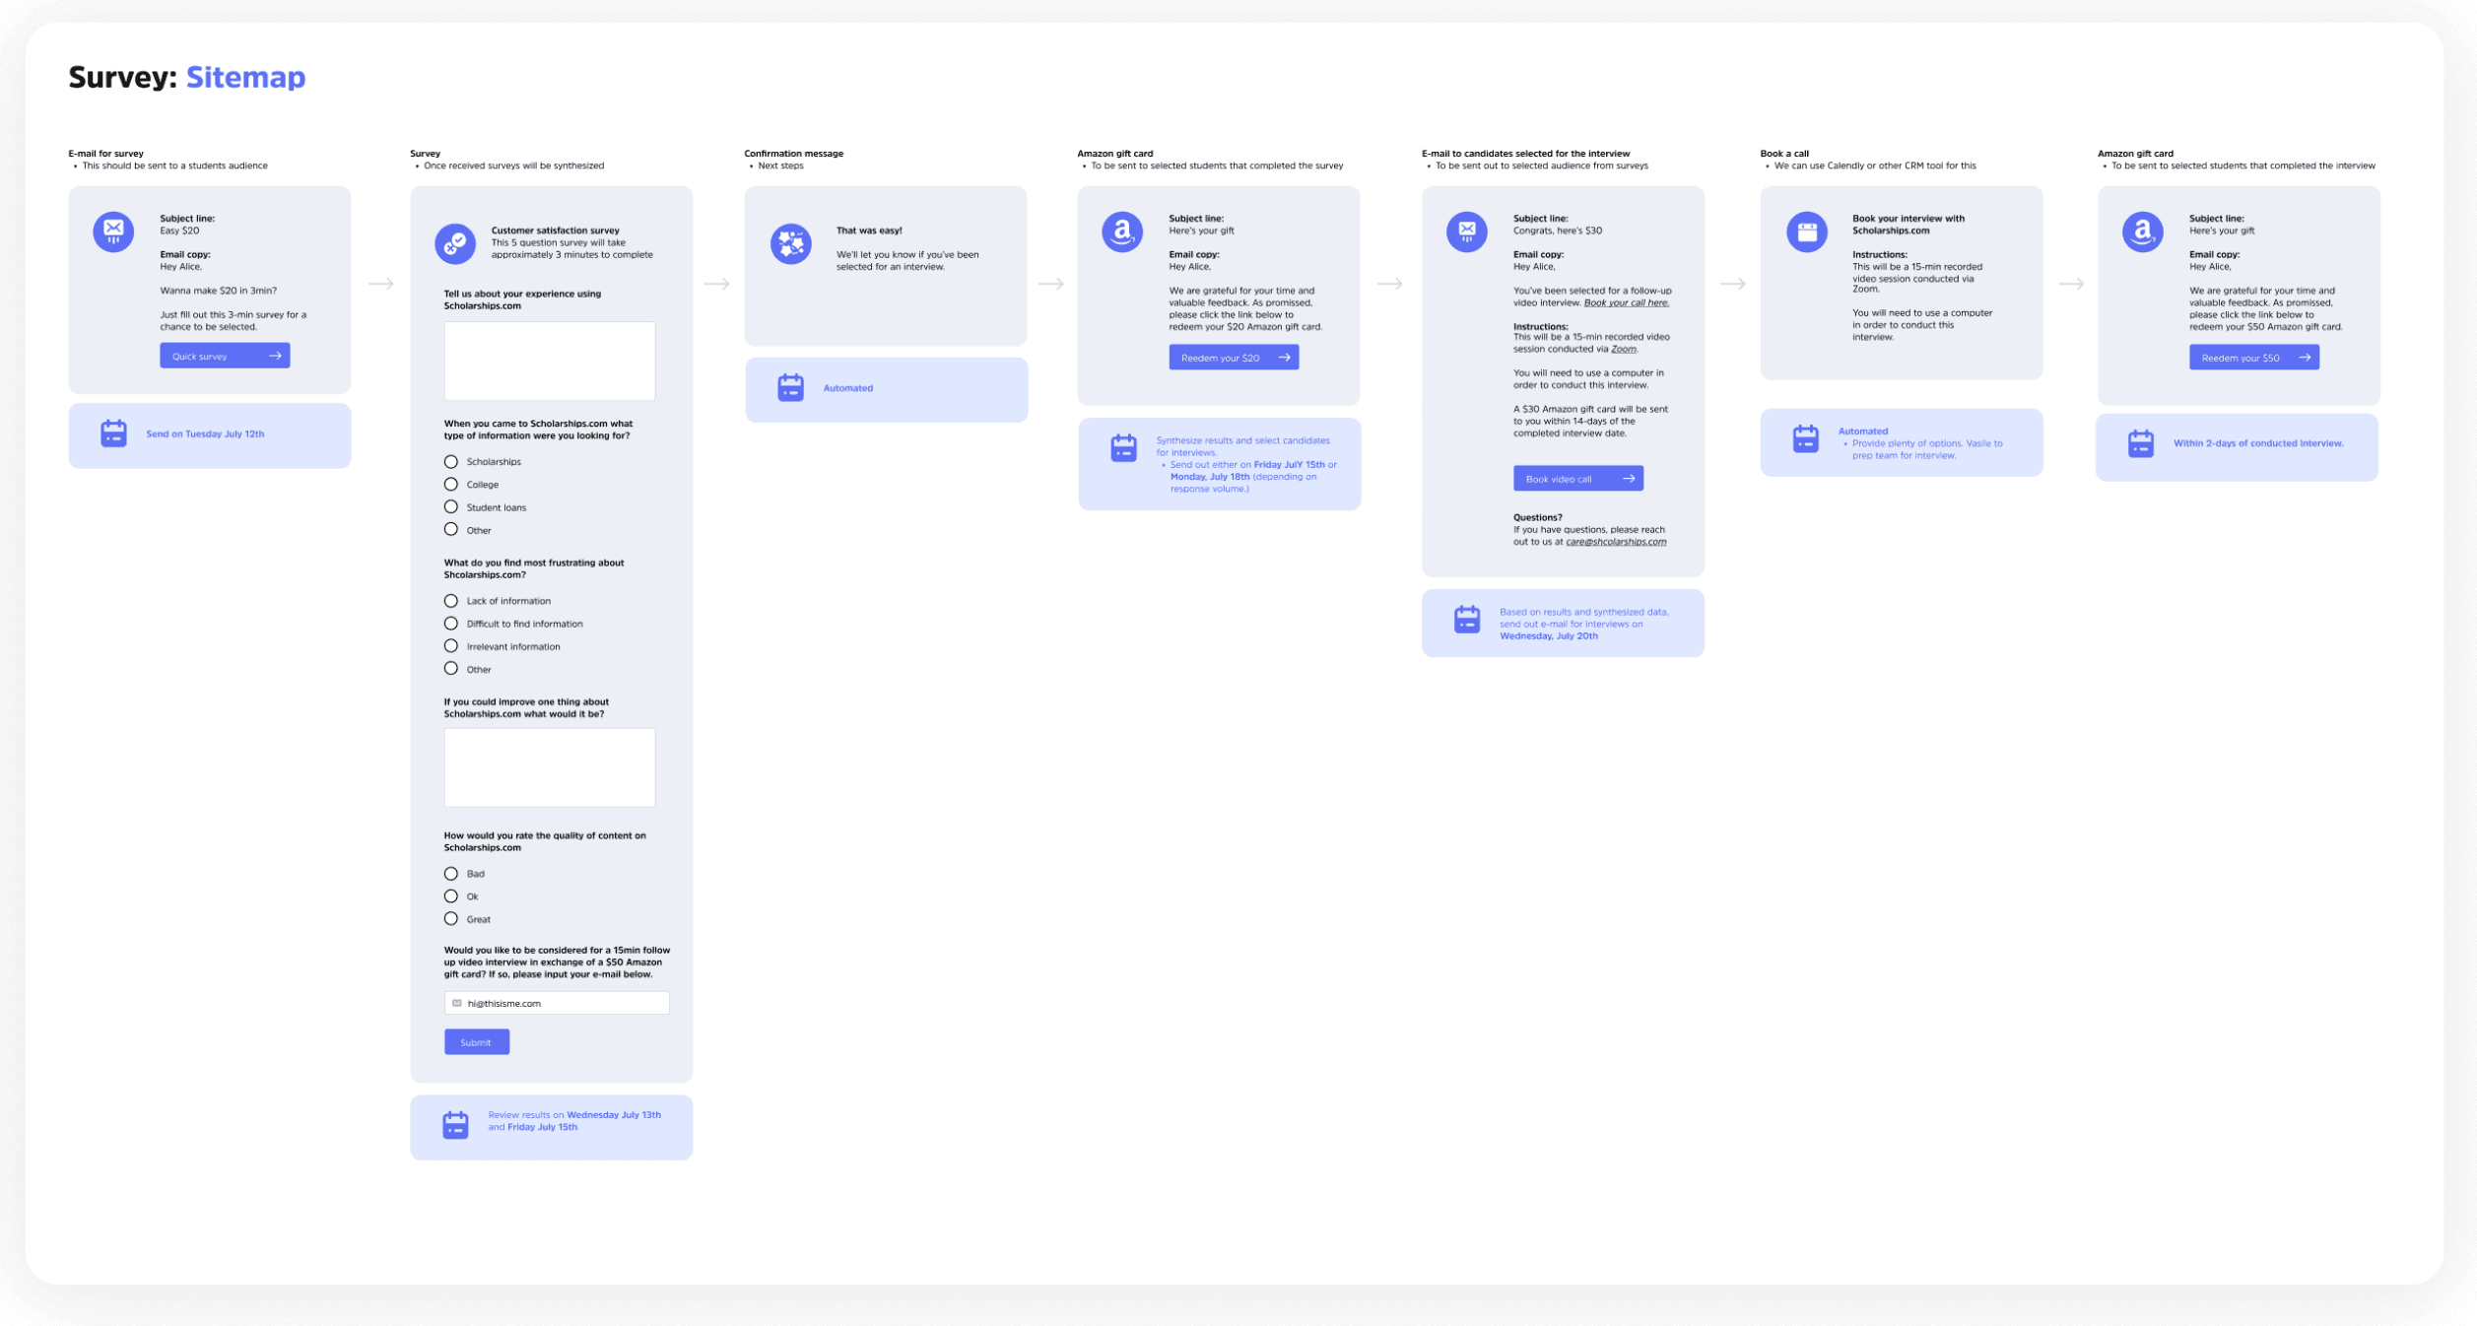The image size is (2477, 1326).
Task: Click the e-mail input field with hi@thisisme.com
Action: coord(557,1003)
